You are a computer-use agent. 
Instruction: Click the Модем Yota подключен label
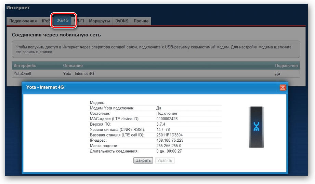(112, 108)
